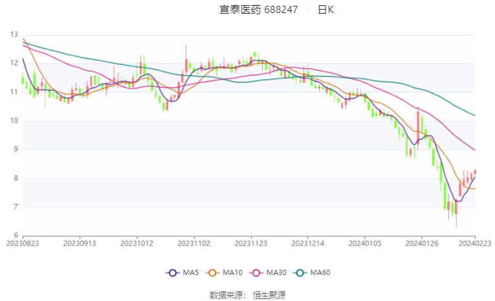Click the 10 price axis label

14,120
